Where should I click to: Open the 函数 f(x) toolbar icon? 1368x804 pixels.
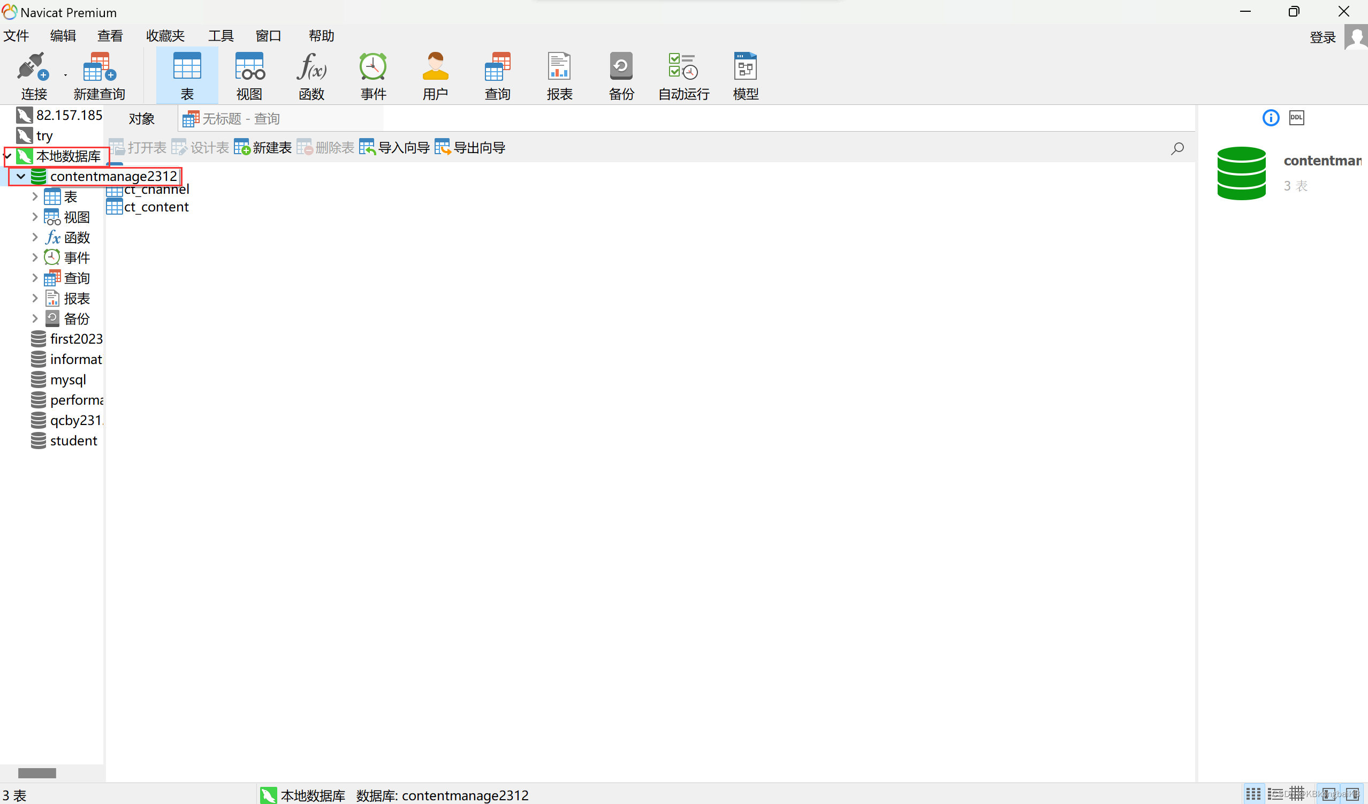(x=311, y=67)
